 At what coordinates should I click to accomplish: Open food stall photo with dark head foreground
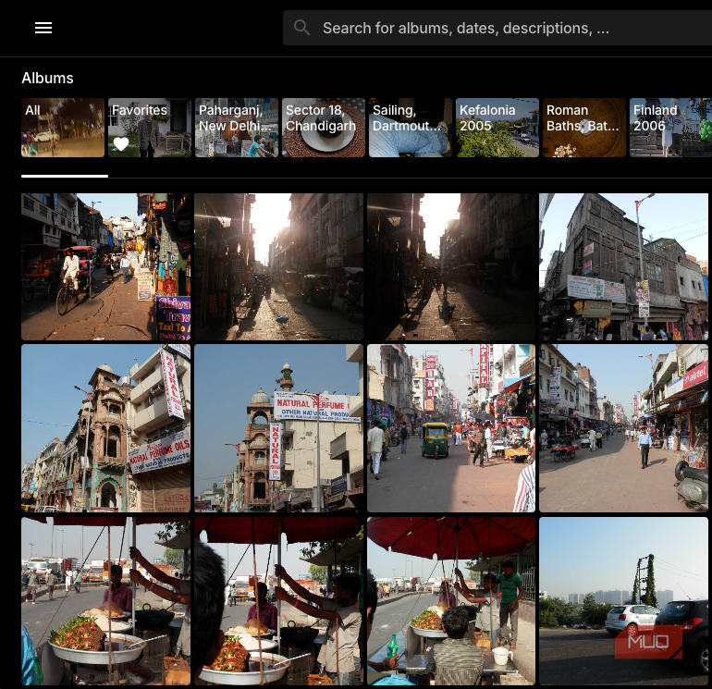click(279, 601)
